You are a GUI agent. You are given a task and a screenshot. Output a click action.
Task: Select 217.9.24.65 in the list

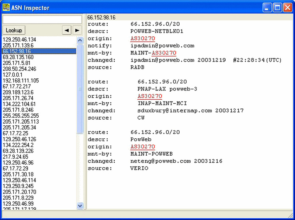(39, 157)
